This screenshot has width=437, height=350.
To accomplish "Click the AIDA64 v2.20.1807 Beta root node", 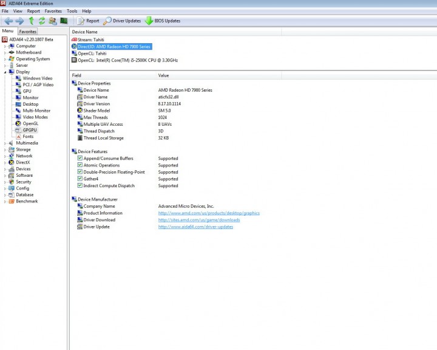I will 31,39.
